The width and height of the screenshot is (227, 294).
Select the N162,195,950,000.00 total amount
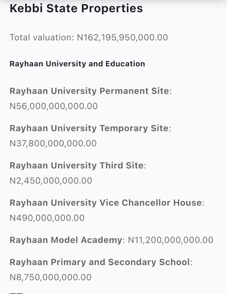click(x=122, y=37)
